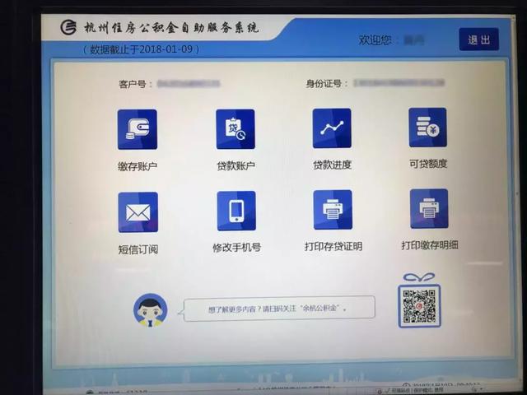Viewport: 527px width, 395px height.
Task: Select the 打印缴存明细 printer icon
Action: point(429,208)
